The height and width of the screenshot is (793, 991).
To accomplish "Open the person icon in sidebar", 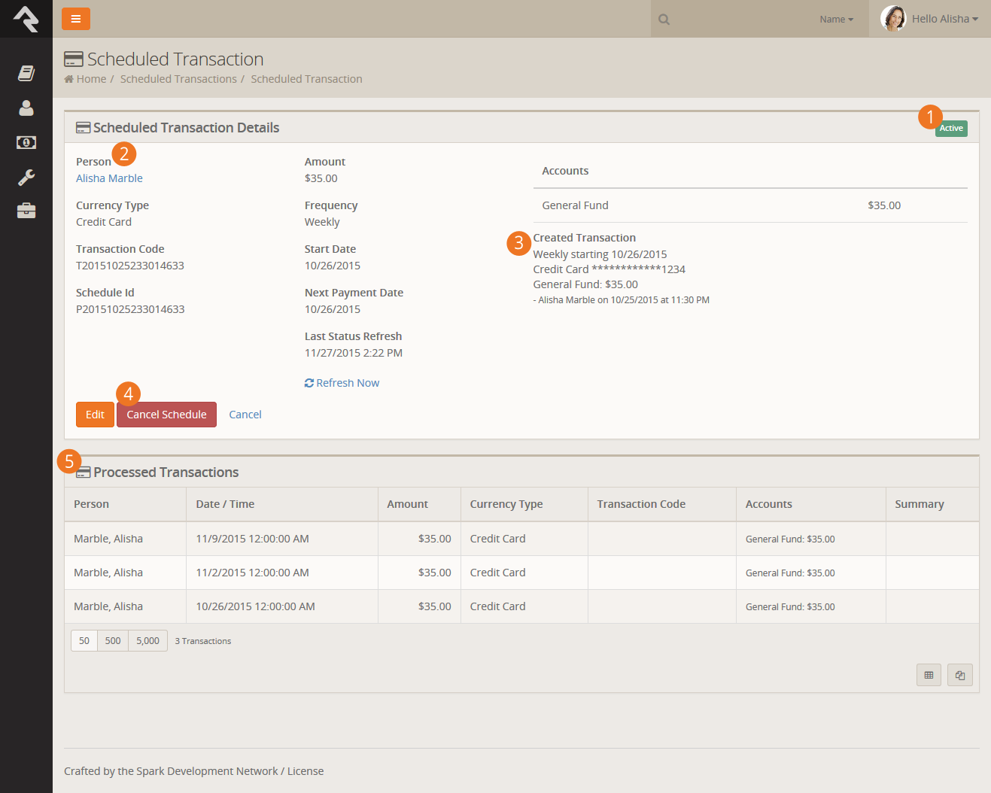I will tap(26, 108).
